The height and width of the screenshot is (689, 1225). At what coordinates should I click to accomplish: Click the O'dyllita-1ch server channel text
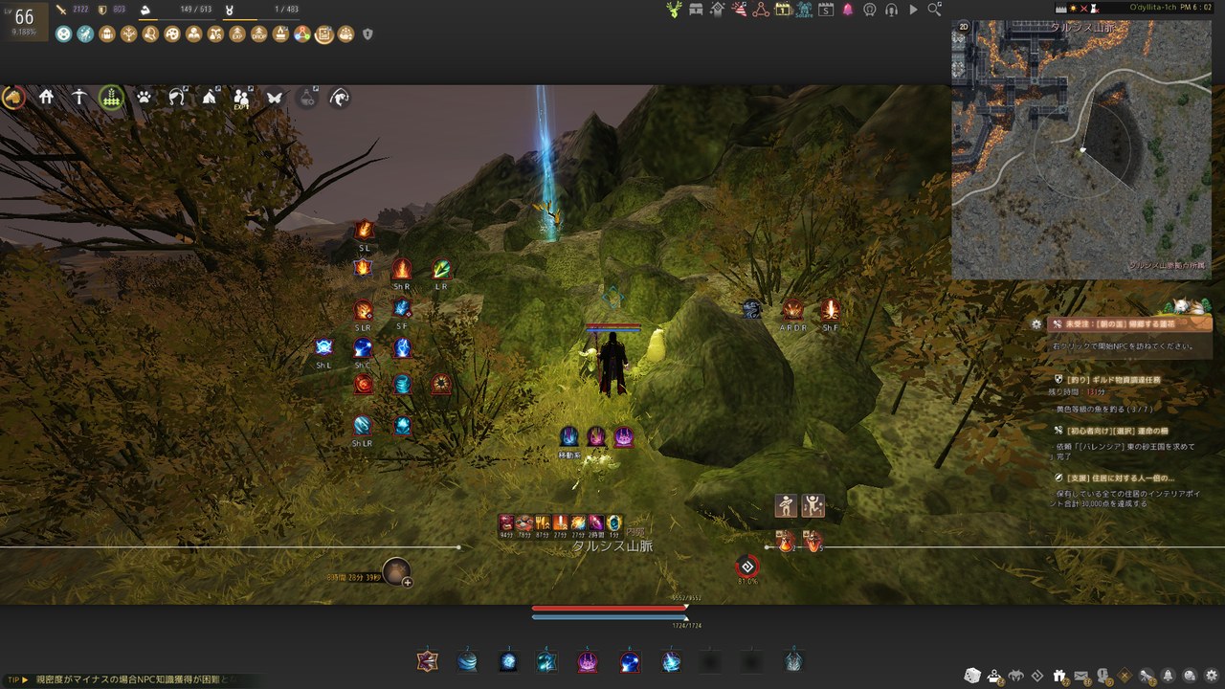tap(1153, 7)
